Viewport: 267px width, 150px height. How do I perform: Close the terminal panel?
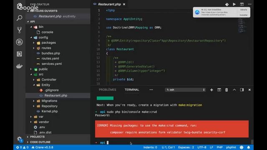(x=249, y=90)
